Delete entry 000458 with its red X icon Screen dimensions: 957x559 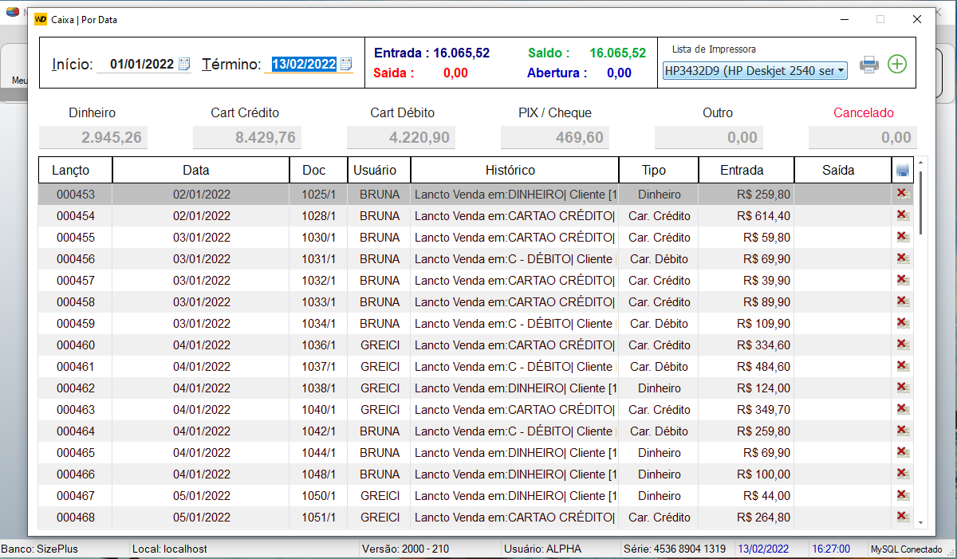coord(903,301)
